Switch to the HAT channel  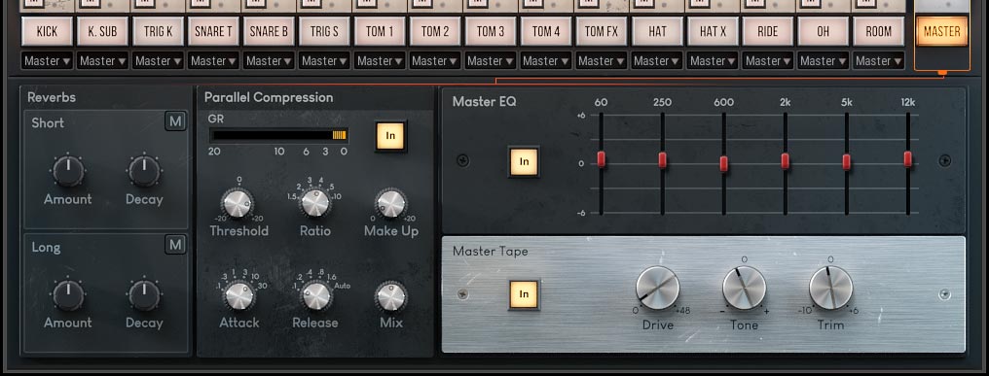click(657, 31)
